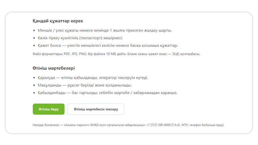
Task: Open Өтініш мәртебесін тексеру status check
Action: pyautogui.click(x=96, y=109)
